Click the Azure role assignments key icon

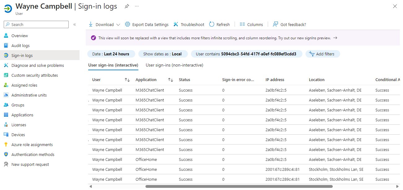(x=6, y=145)
